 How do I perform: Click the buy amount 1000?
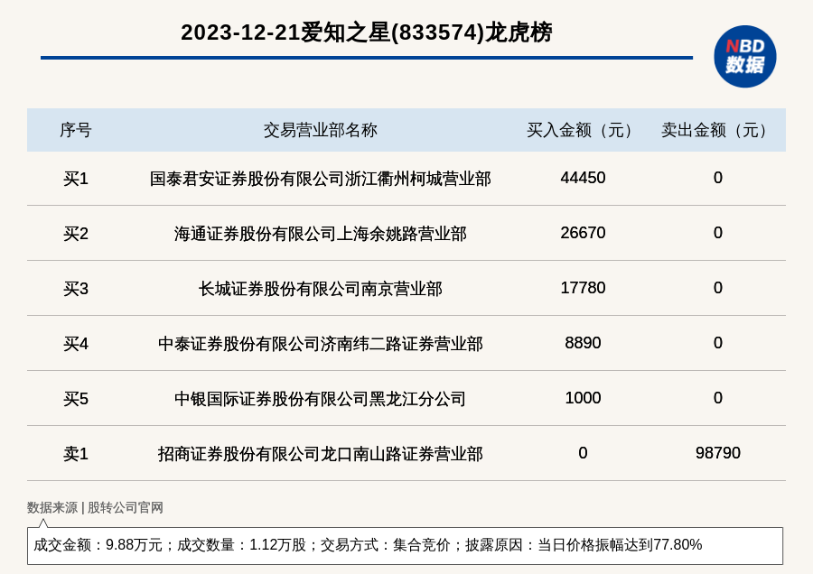coord(583,398)
